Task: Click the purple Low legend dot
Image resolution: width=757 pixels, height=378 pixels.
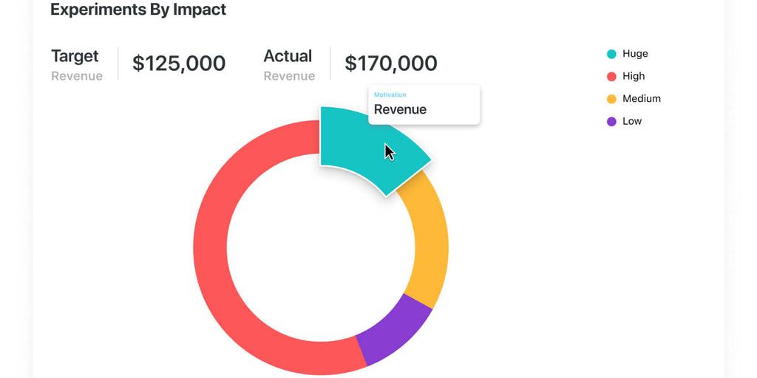Action: pyautogui.click(x=611, y=121)
